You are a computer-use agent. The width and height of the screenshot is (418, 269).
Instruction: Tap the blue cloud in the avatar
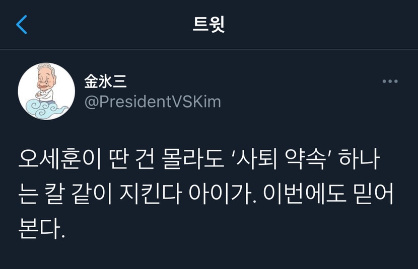[x=45, y=108]
